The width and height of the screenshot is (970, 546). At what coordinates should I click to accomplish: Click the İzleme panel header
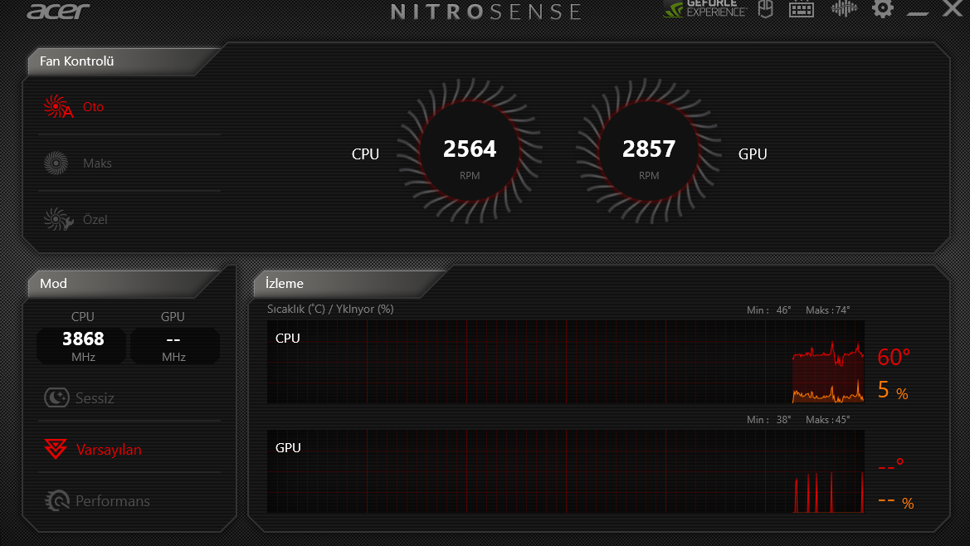coord(349,283)
